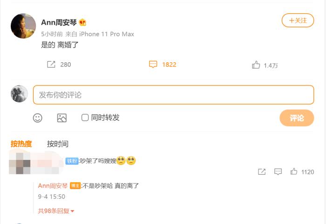This screenshot has width=326, height=224.
Task: Click the repost icon on main post
Action: 51,65
